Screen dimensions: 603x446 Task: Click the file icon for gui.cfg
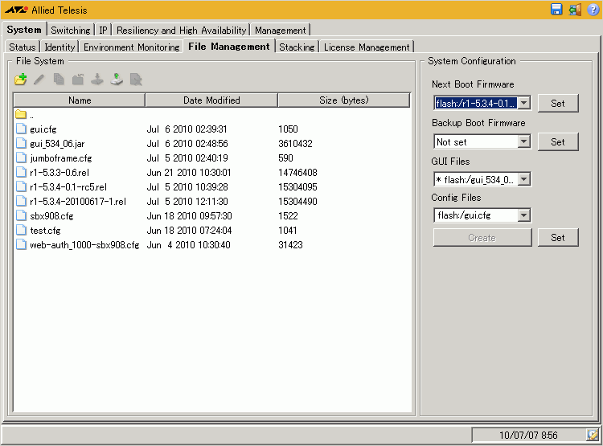pyautogui.click(x=21, y=129)
